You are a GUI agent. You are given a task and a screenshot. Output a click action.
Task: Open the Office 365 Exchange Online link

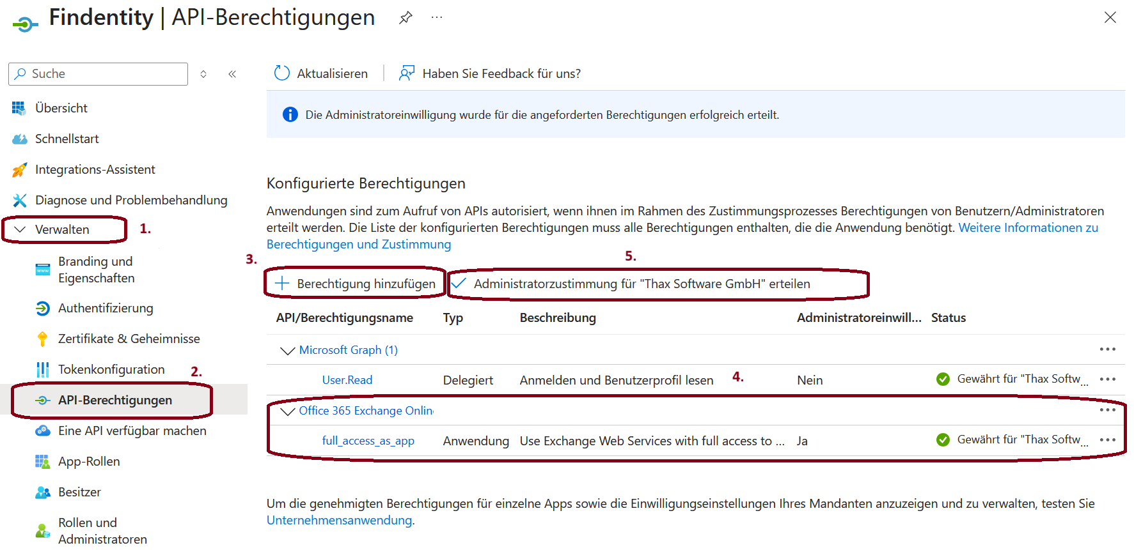point(366,411)
